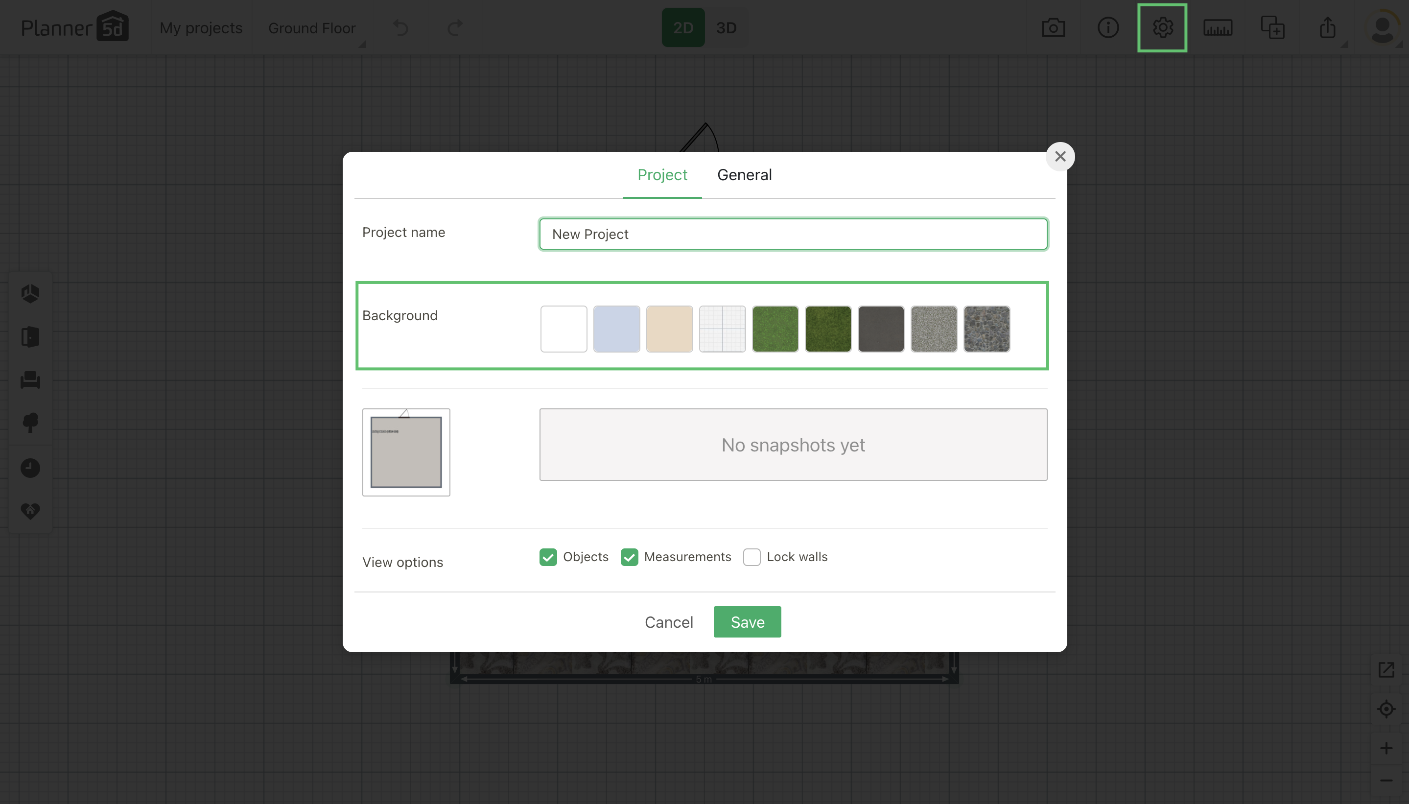Open the user profile avatar menu
This screenshot has height=804, width=1409.
[1382, 27]
